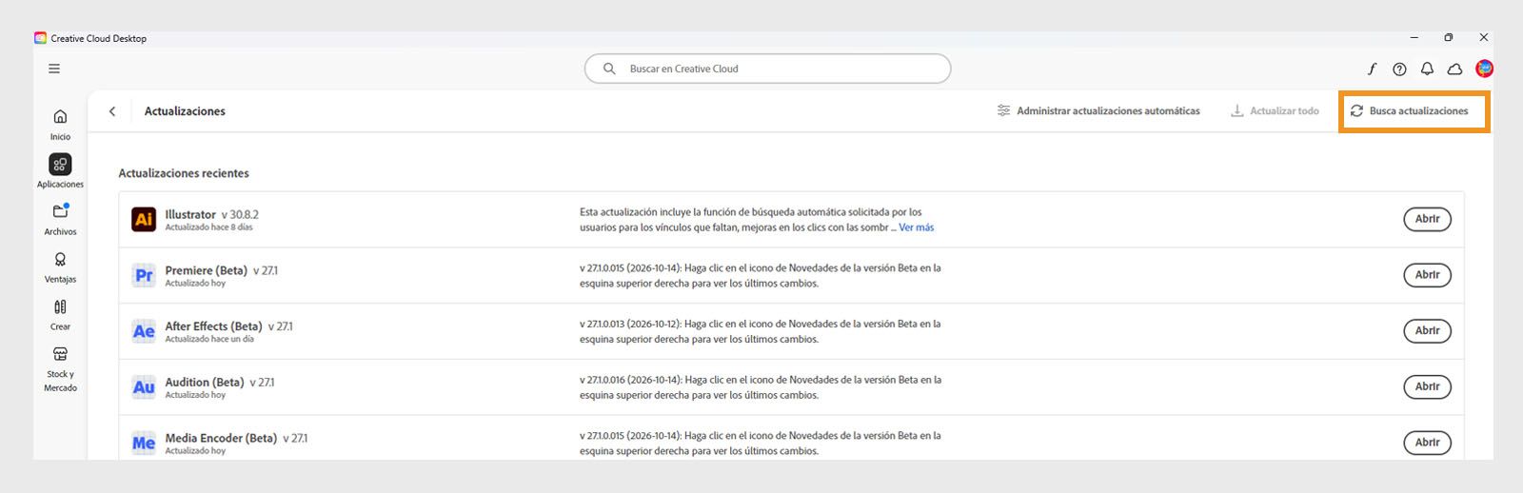The width and height of the screenshot is (1523, 493).
Task: Click v 27.1.0.016 (2026-10-14) description
Action: [760, 386]
